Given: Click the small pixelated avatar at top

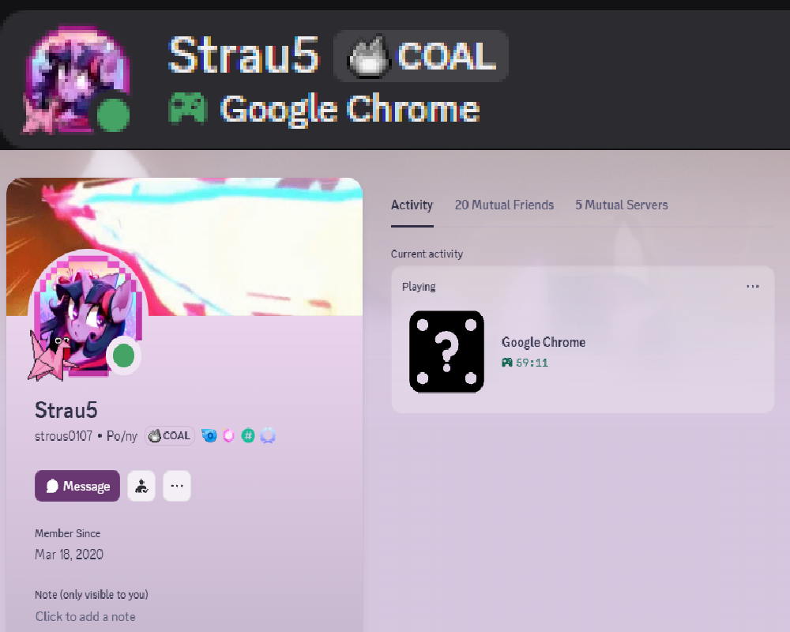Looking at the screenshot, I should tap(76, 80).
